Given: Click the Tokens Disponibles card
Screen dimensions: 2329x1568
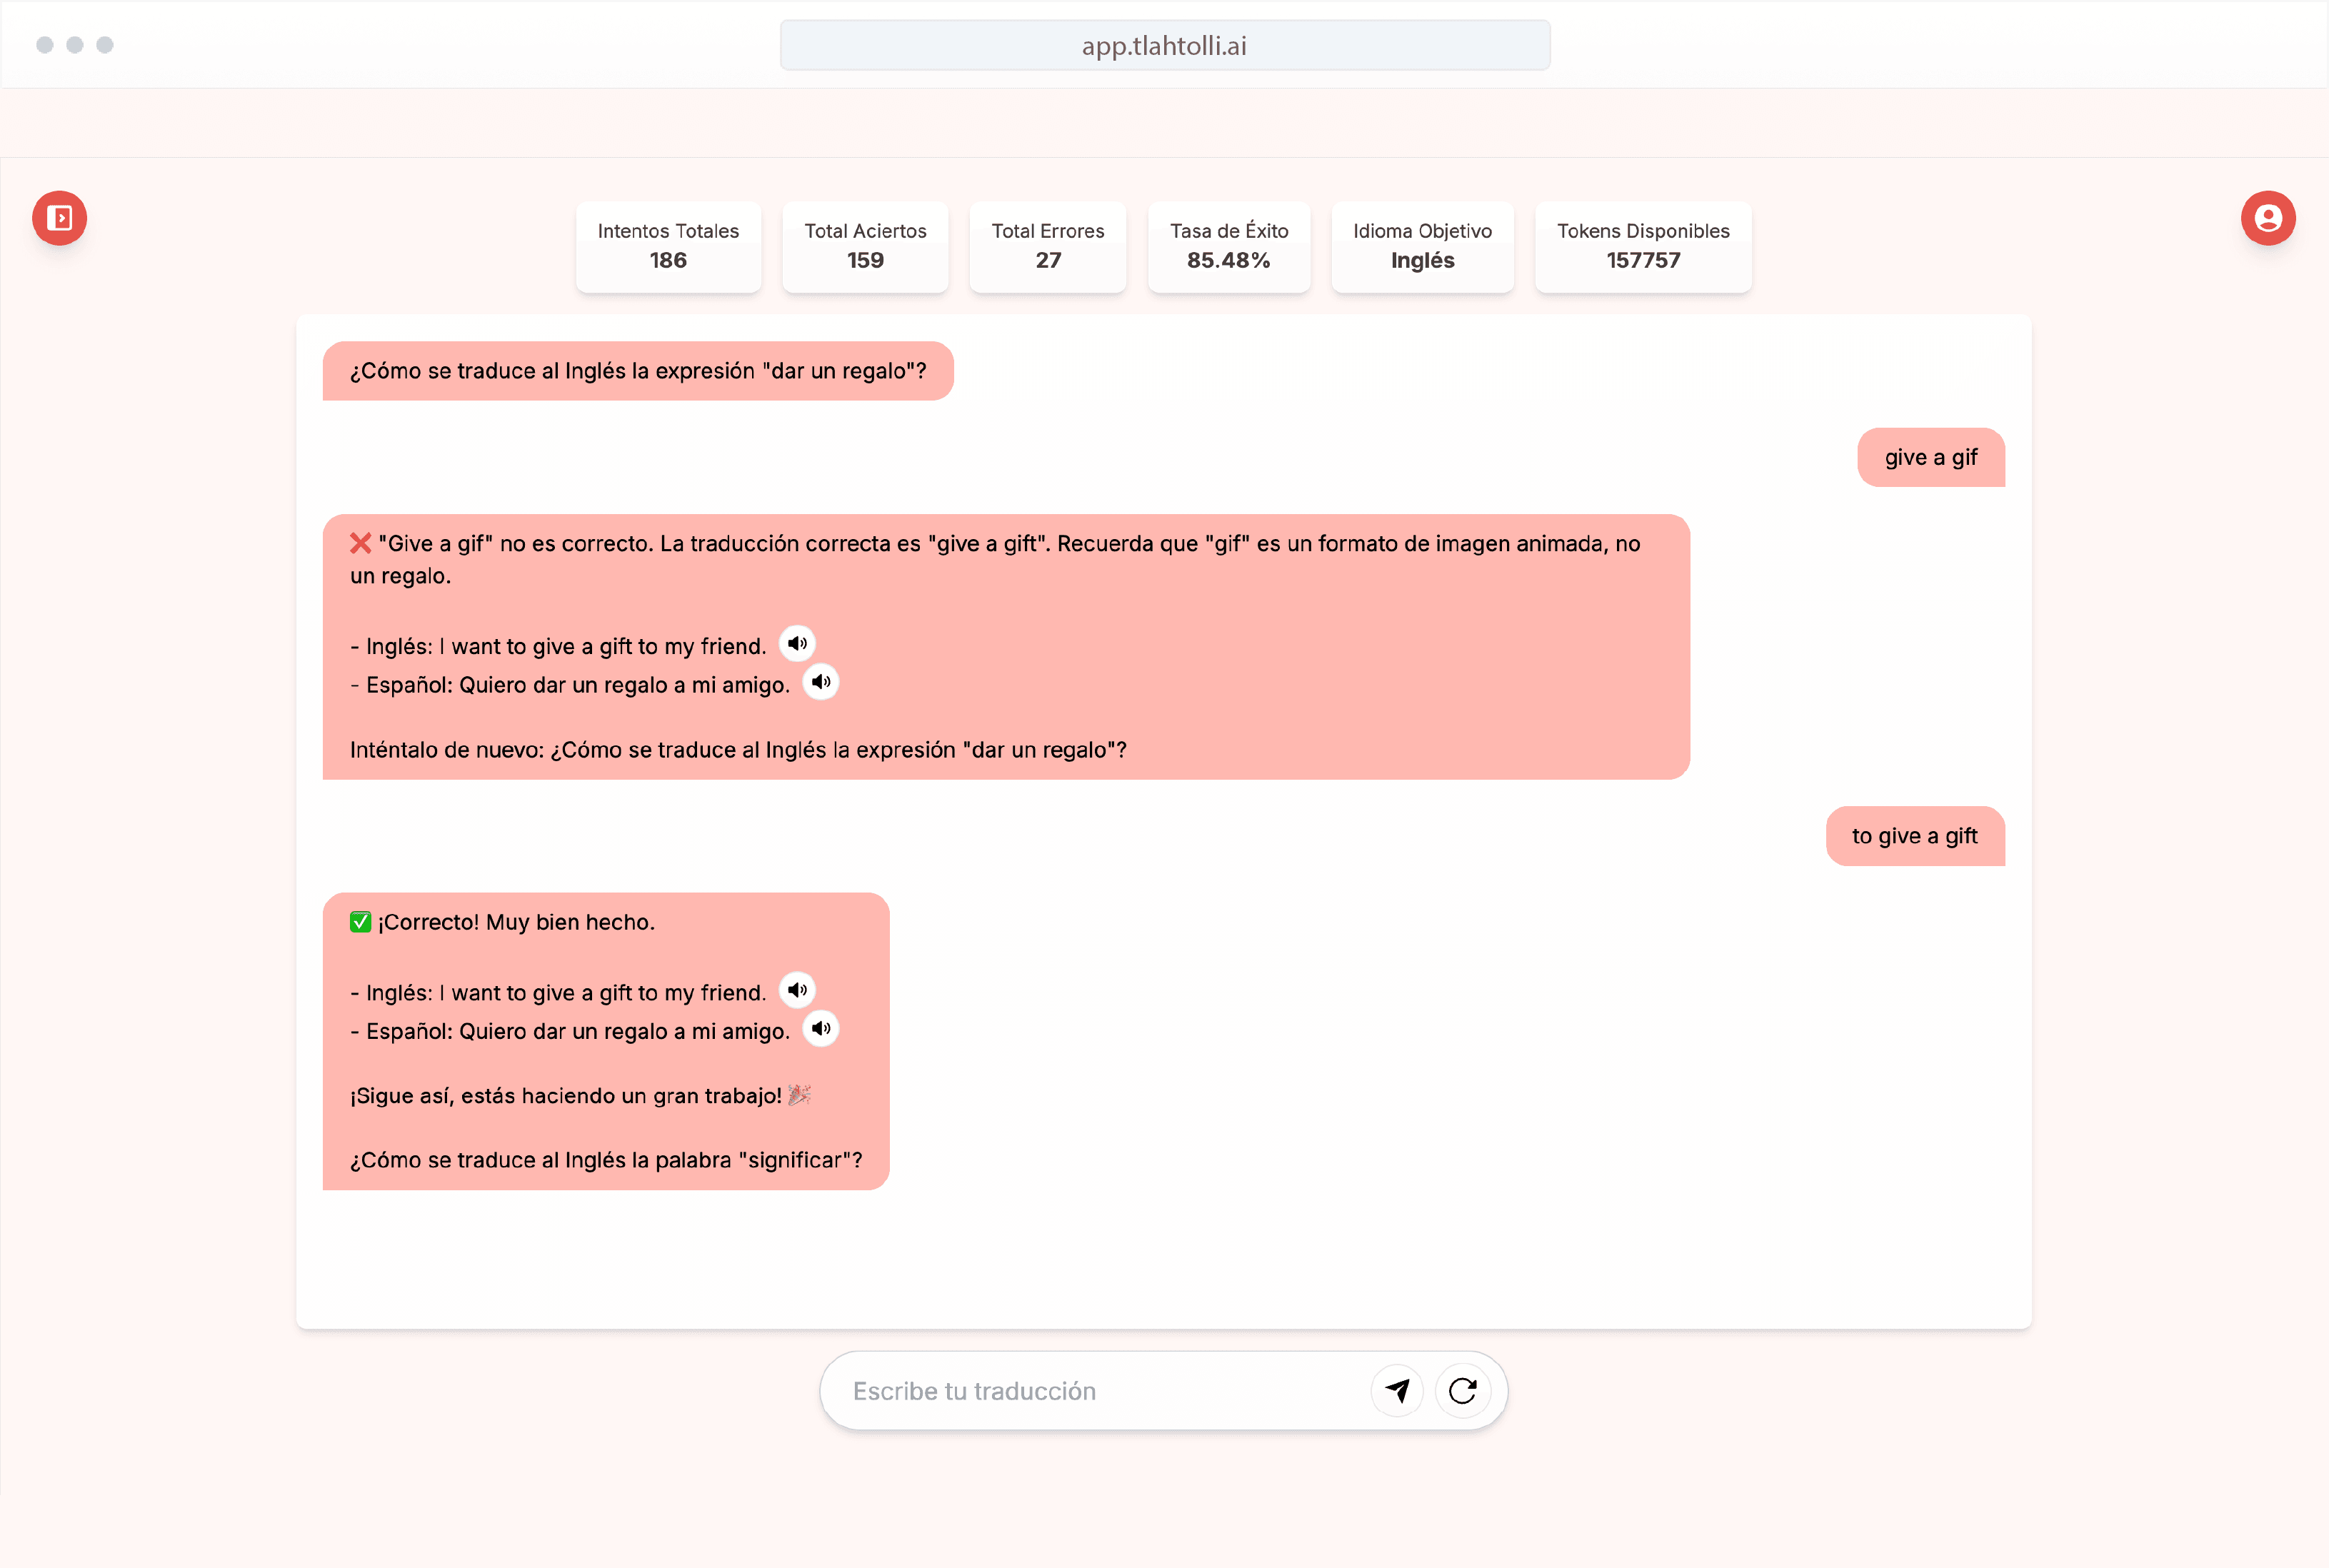Looking at the screenshot, I should pyautogui.click(x=1642, y=246).
